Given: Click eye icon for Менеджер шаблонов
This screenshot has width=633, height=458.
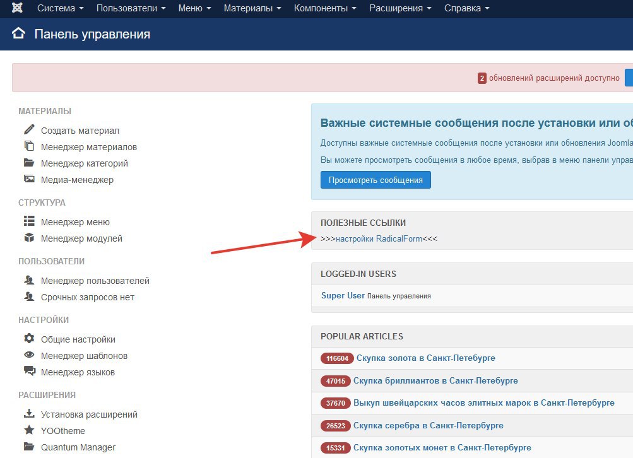Looking at the screenshot, I should click(29, 355).
